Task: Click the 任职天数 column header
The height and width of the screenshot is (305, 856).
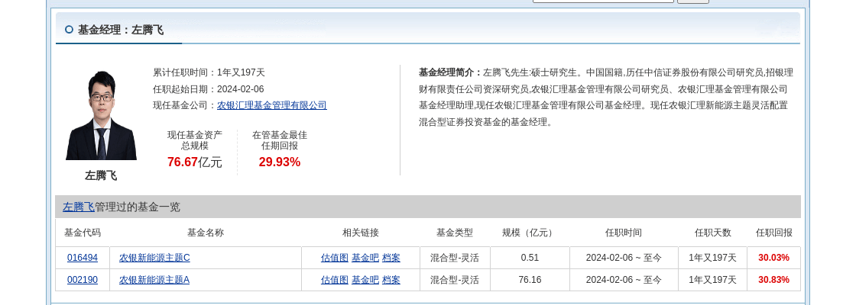Action: tap(712, 233)
